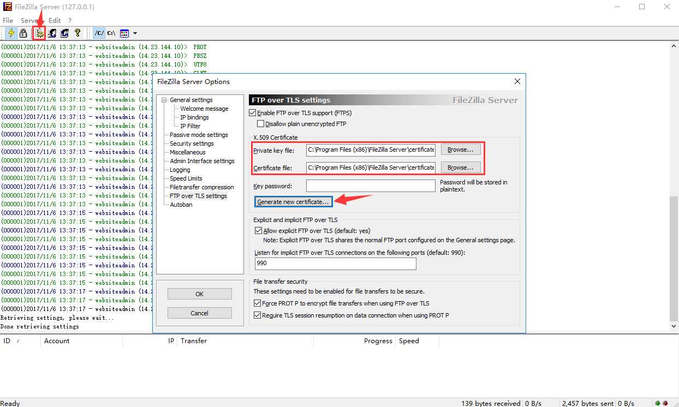
Task: Toggle Force PROT P encryption checkbox
Action: 258,303
